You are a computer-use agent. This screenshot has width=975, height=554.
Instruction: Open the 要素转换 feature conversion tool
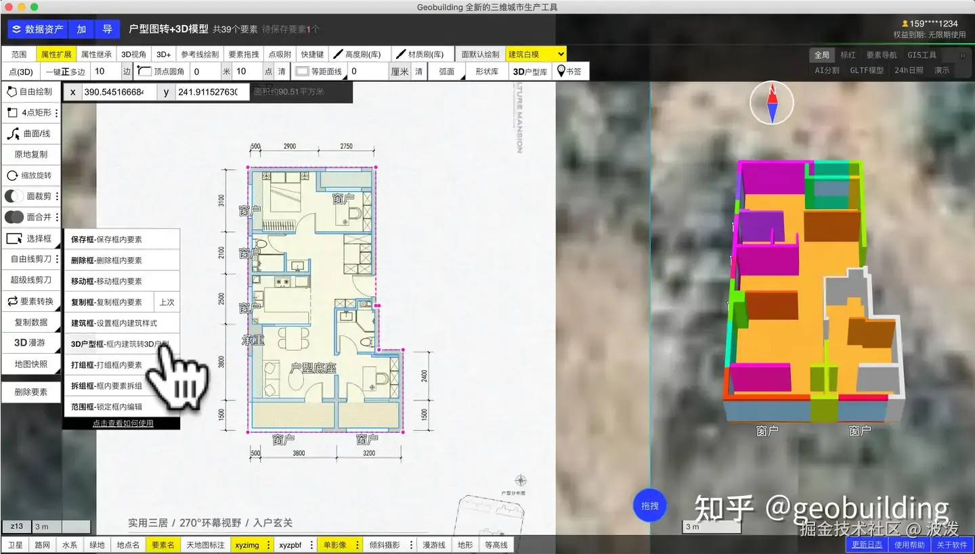pos(30,301)
